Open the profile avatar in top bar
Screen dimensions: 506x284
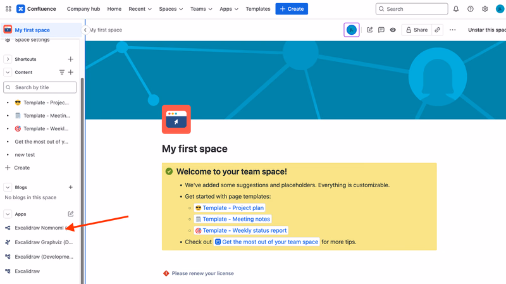500,9
